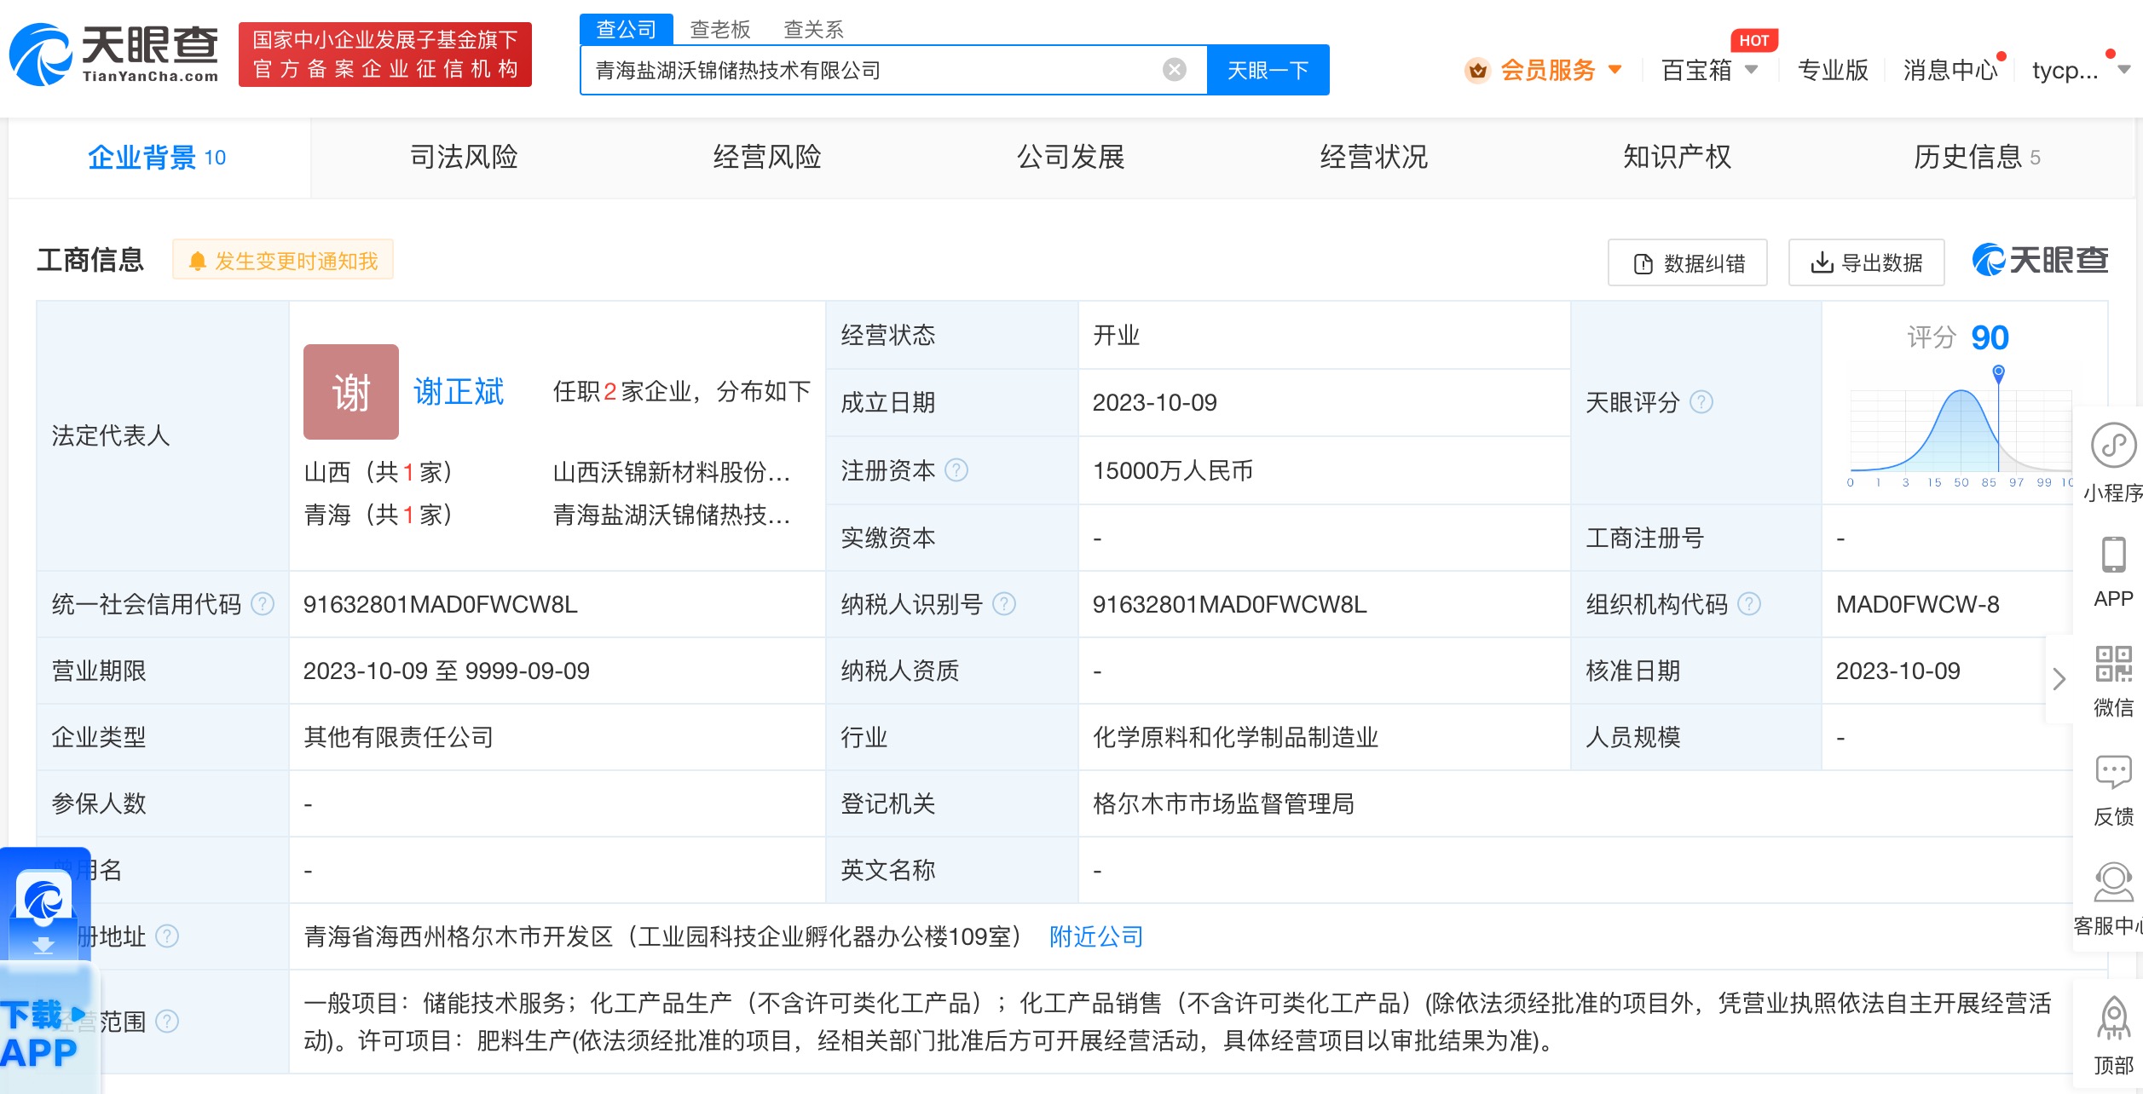Click help icon next to 经营范围
The image size is (2143, 1094).
tap(168, 1021)
